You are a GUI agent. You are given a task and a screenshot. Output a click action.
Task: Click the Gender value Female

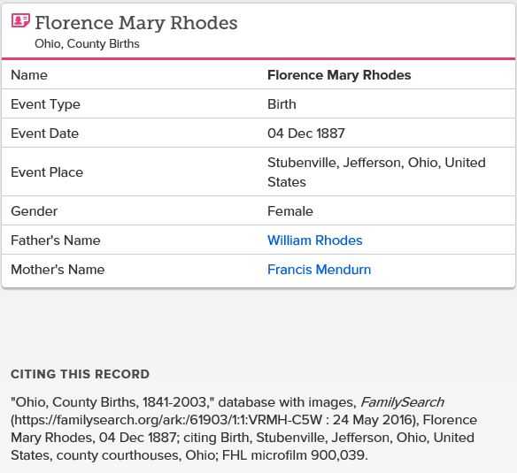(290, 211)
